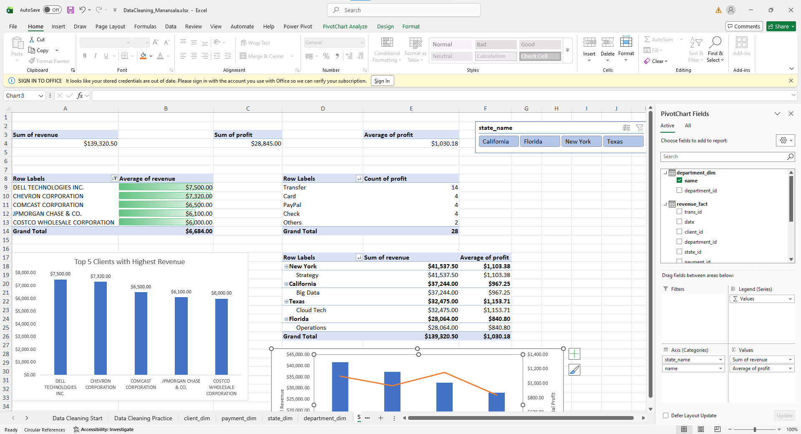Switch to the state_dim sheet tab
Viewport: 801px width, 434px height.
point(280,418)
